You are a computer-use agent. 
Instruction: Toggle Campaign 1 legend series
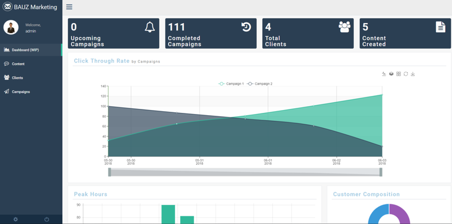pos(231,84)
